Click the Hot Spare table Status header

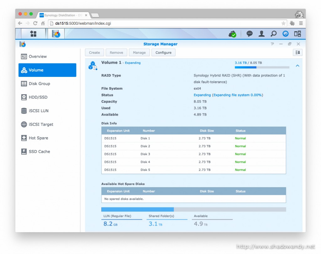[x=240, y=192]
